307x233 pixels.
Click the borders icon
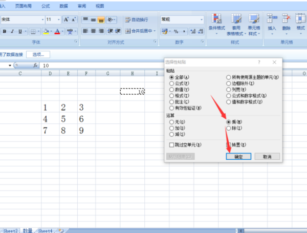(x=33, y=31)
